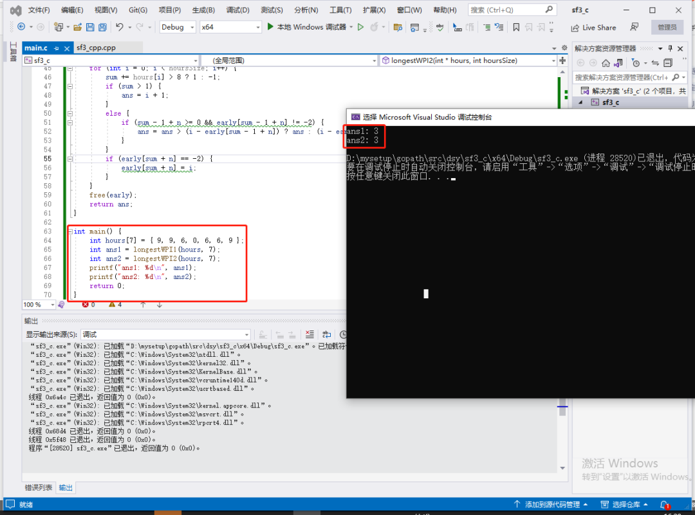Click the 搜索 (Ctrl+Q) search box
This screenshot has width=695, height=515.
point(512,10)
